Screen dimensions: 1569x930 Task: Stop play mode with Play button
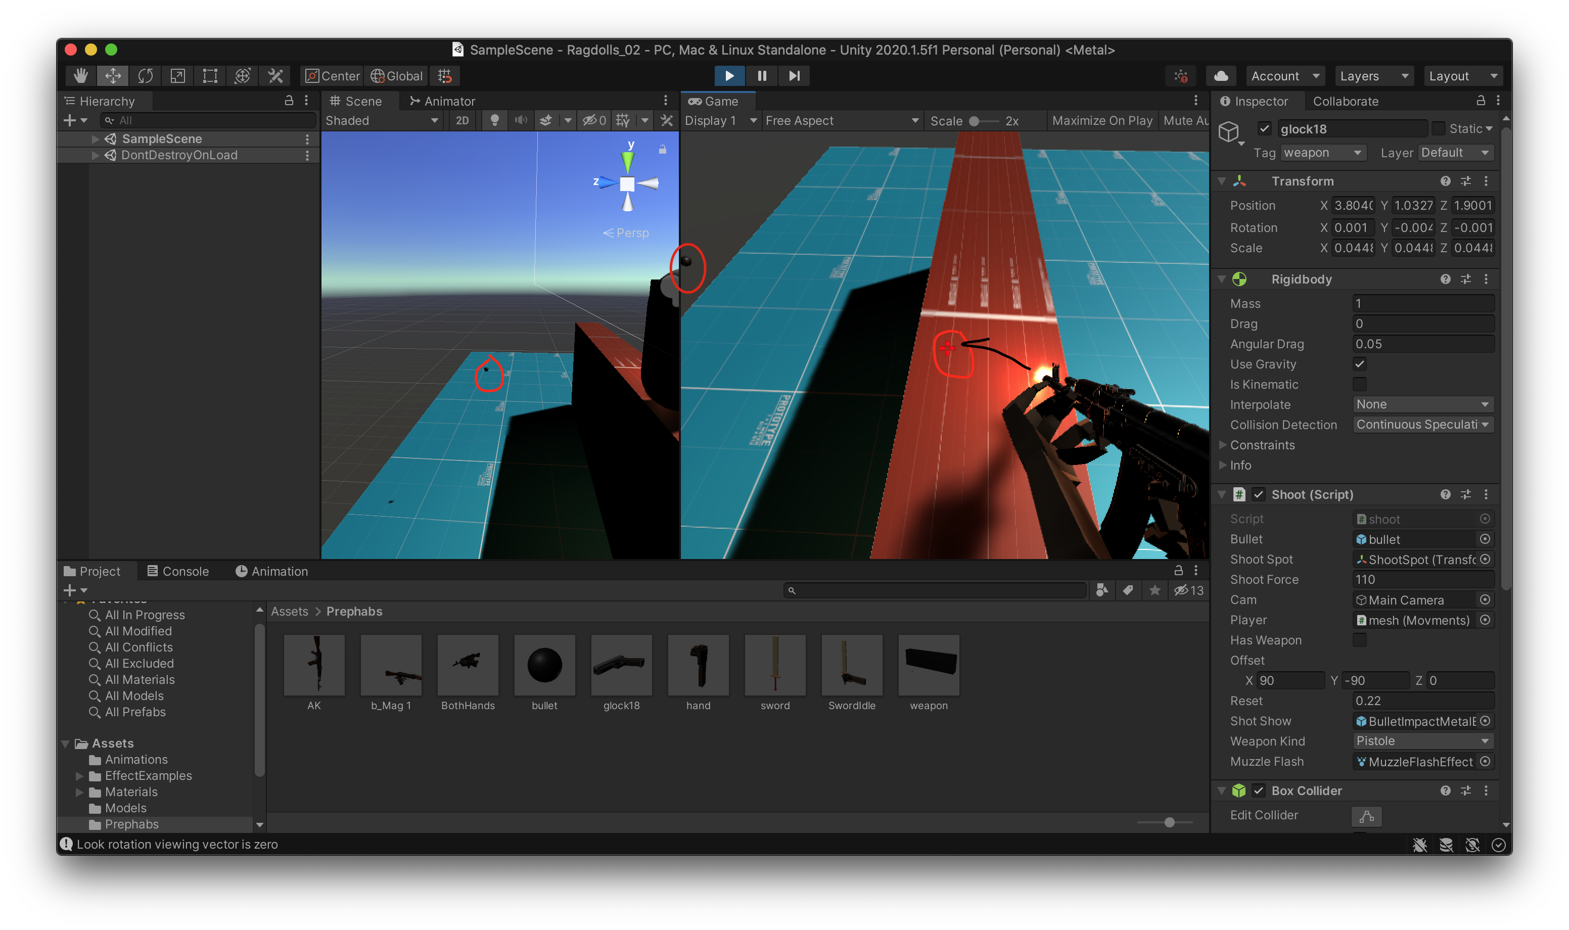729,76
